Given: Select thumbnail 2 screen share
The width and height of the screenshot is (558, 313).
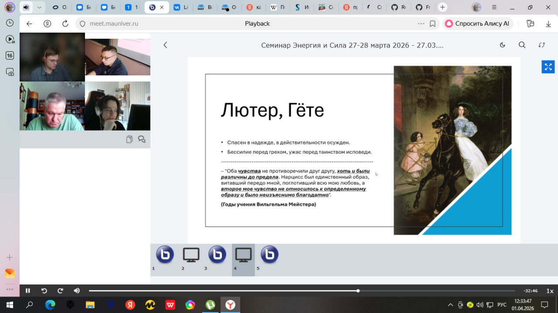Looking at the screenshot, I should pyautogui.click(x=191, y=255).
